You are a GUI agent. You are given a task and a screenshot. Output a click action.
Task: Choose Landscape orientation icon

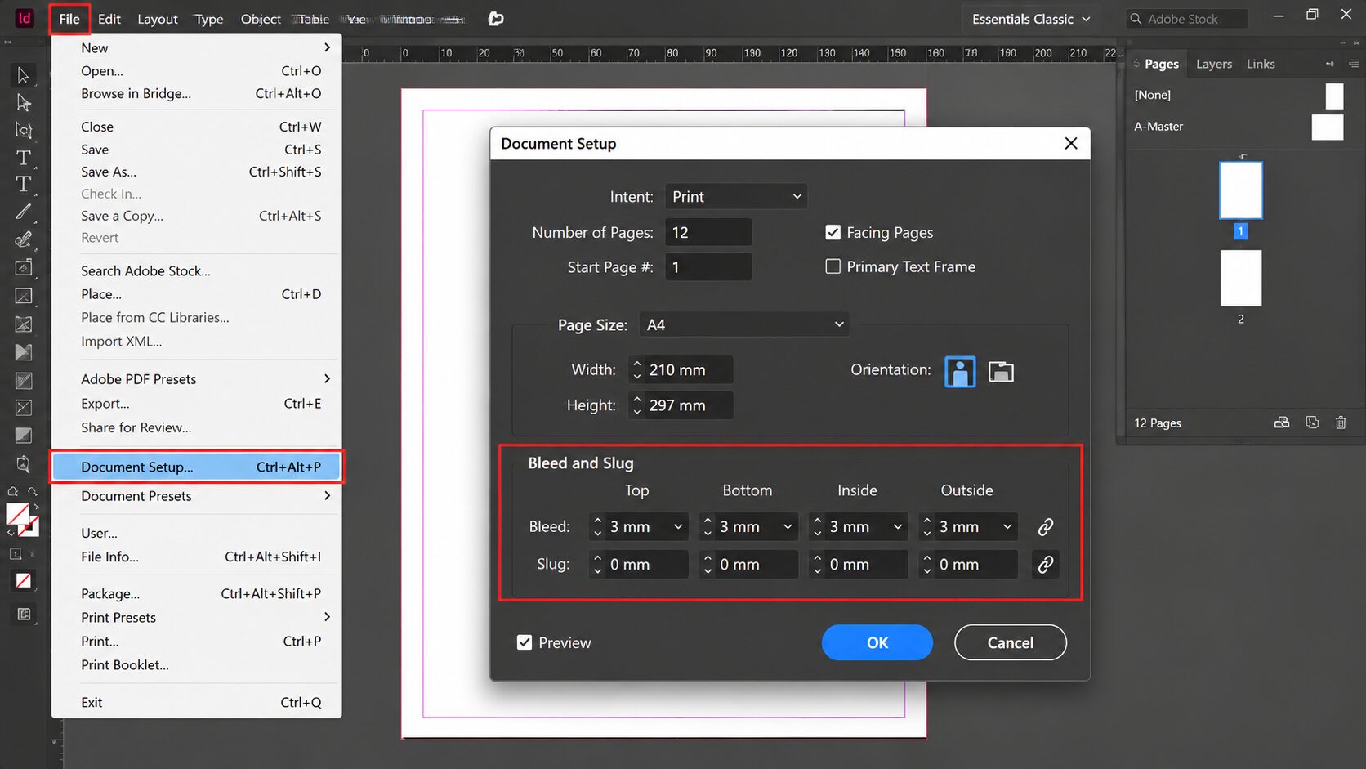pyautogui.click(x=1001, y=372)
